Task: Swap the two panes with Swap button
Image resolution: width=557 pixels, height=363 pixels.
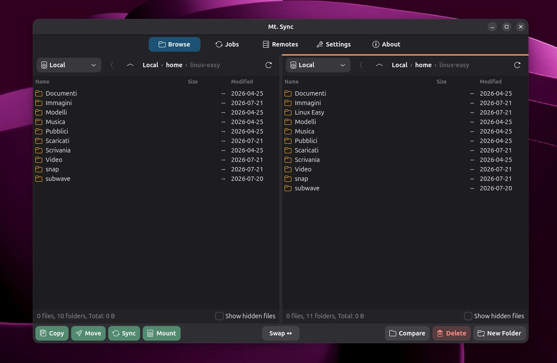Action: [281, 333]
